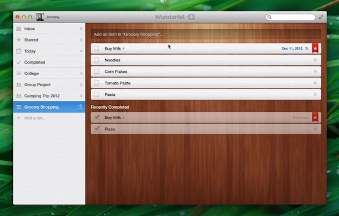Click Add a list... in sidebar
The height and width of the screenshot is (216, 339).
coord(35,118)
